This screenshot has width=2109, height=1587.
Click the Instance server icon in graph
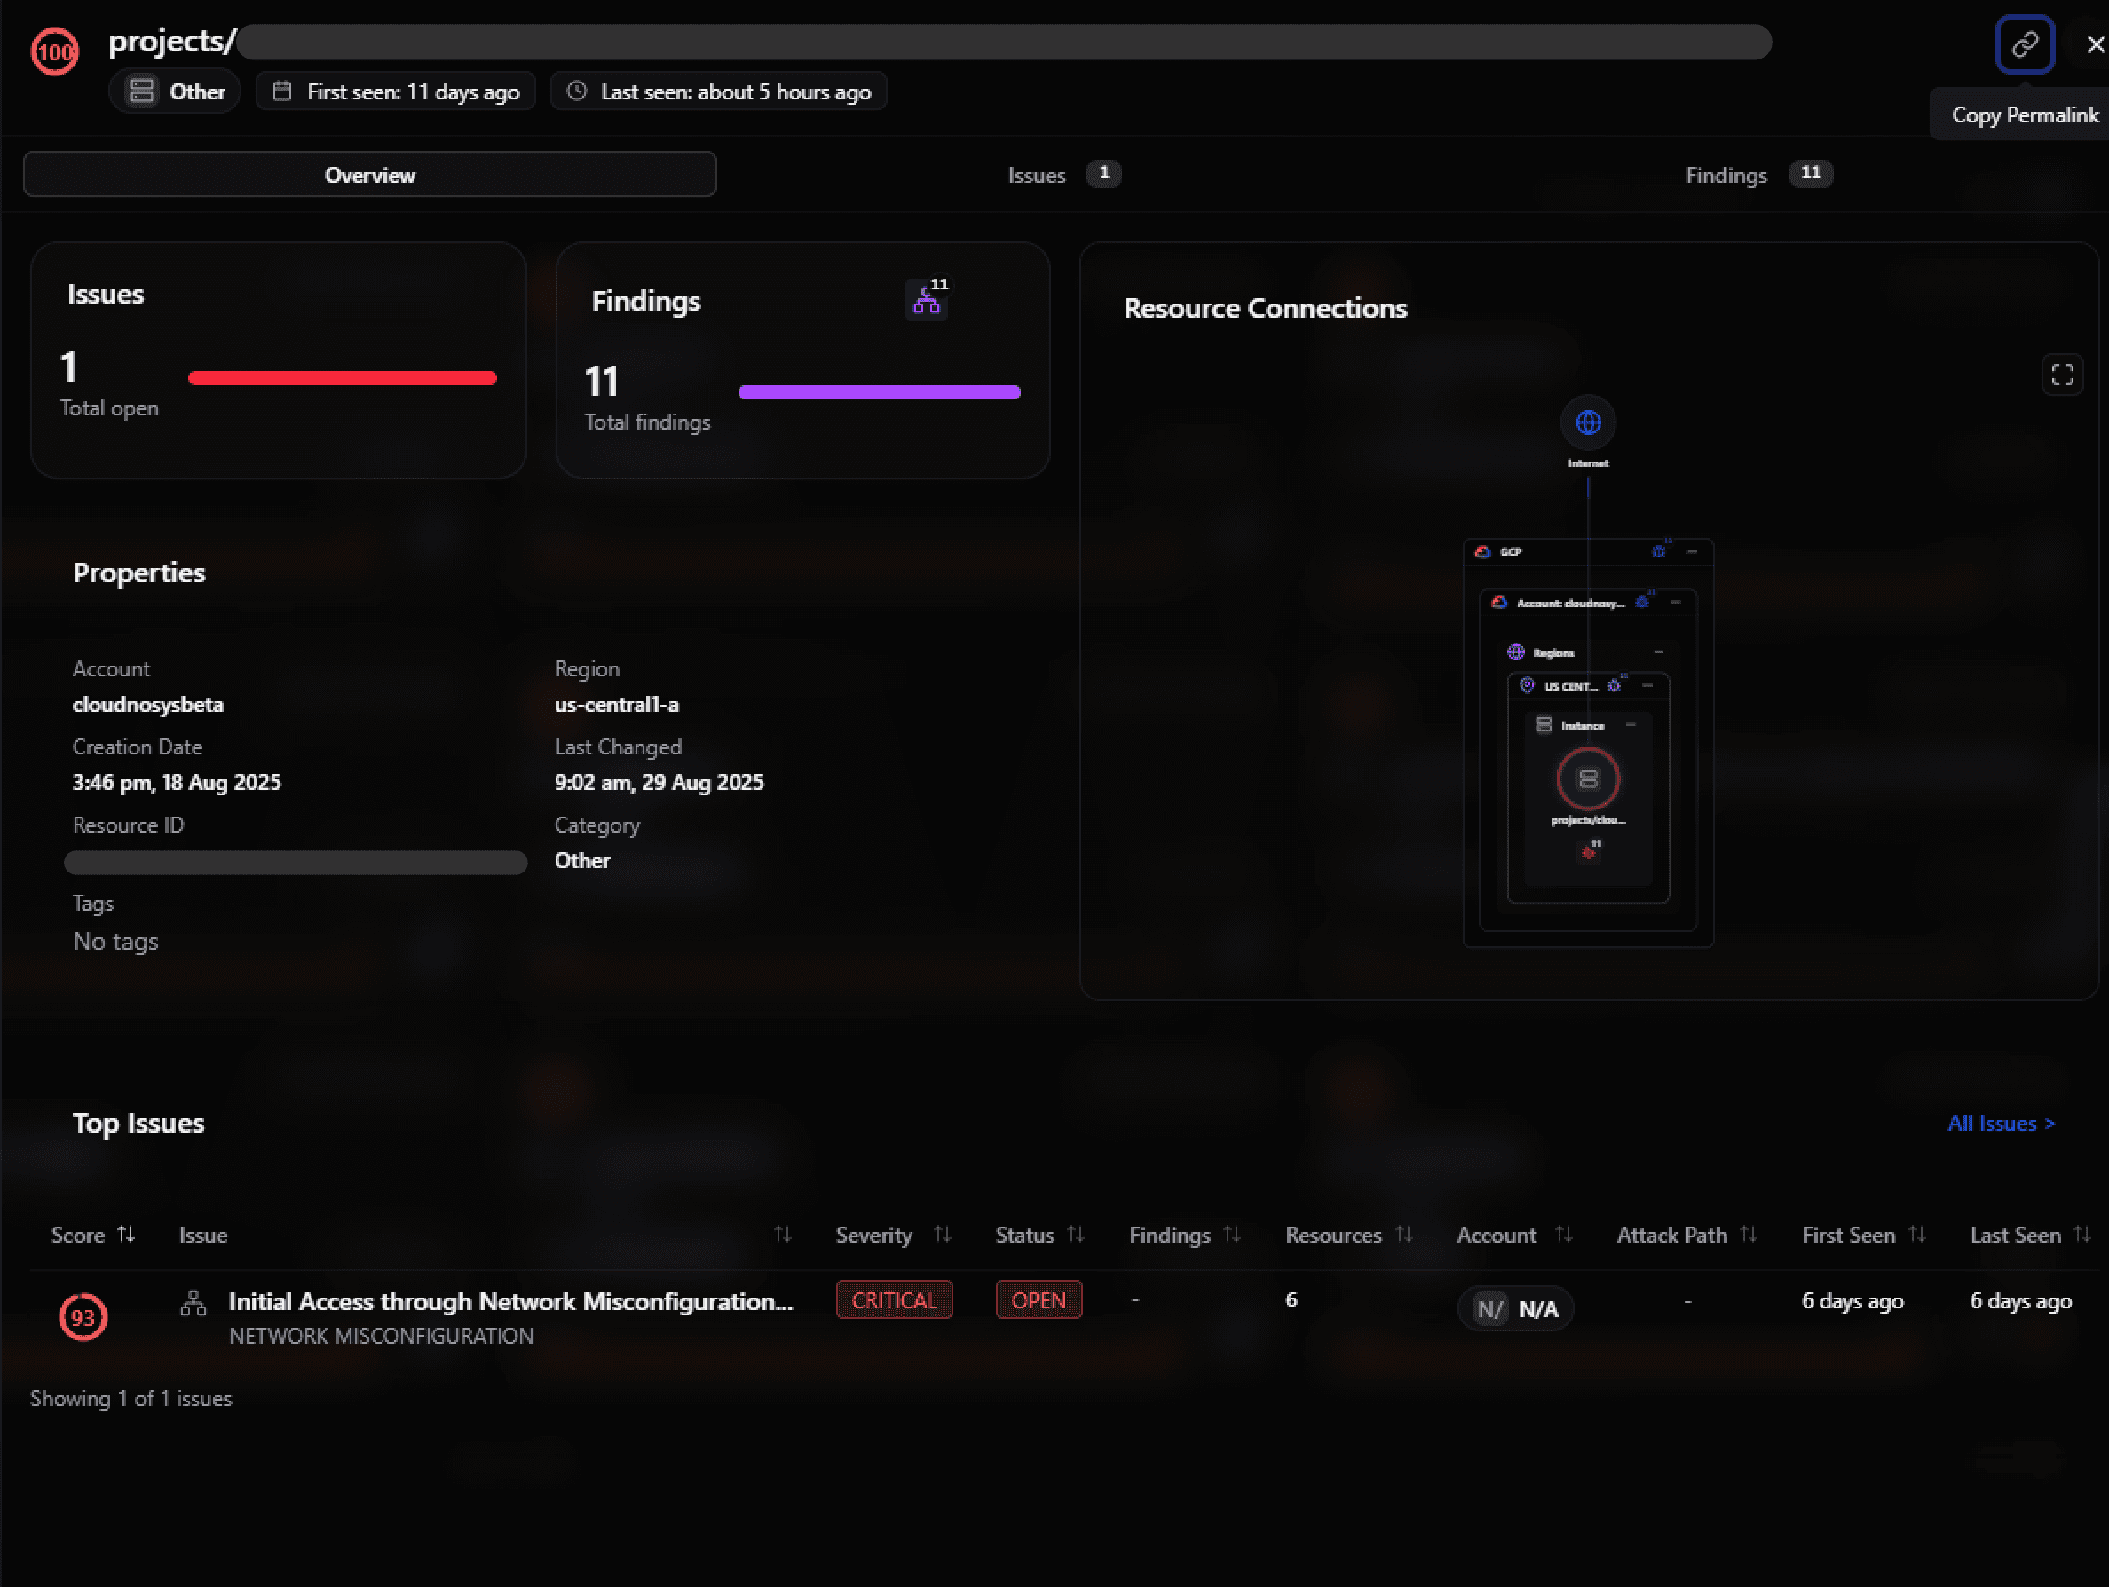click(1544, 725)
